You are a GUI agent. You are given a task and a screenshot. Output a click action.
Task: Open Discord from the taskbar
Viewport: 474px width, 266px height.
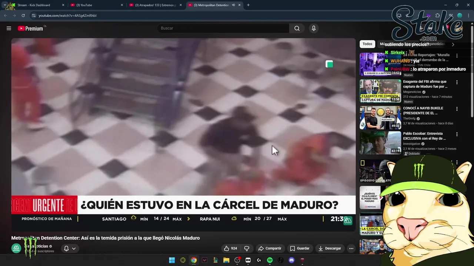291,260
